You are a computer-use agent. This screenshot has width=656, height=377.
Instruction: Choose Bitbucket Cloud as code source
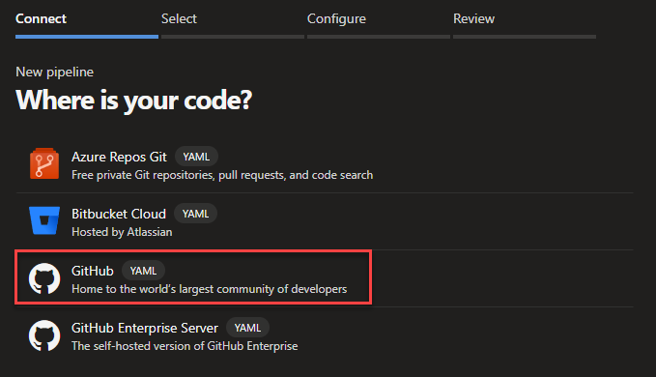tap(325, 221)
